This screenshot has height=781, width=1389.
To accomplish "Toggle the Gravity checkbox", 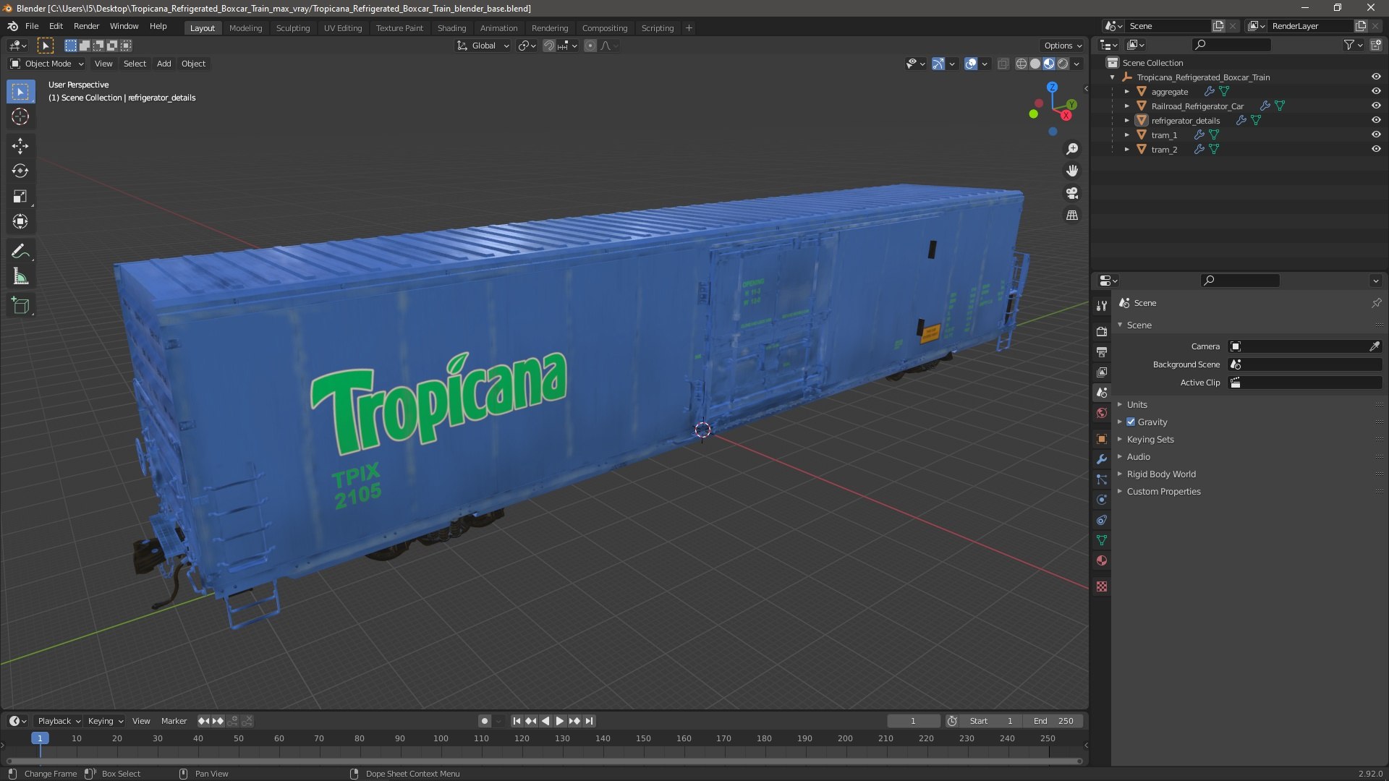I will pyautogui.click(x=1131, y=422).
